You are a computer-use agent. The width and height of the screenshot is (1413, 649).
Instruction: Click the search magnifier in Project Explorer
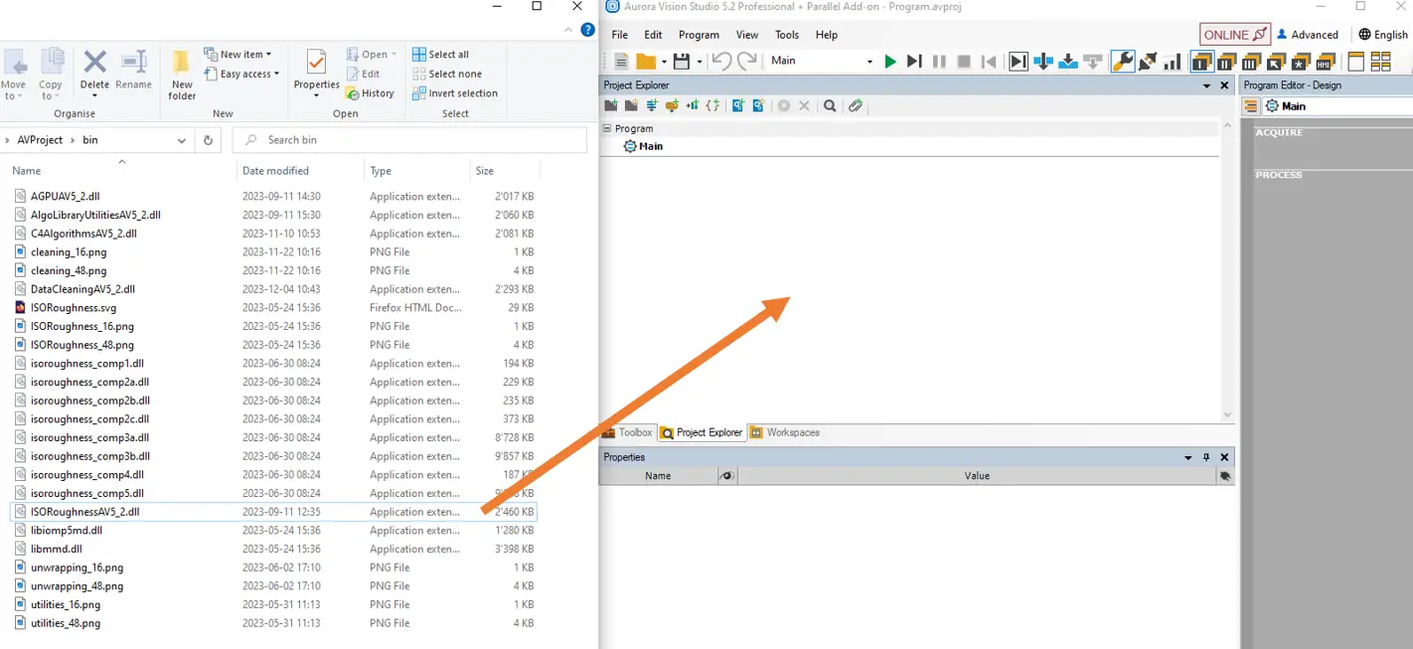(x=830, y=105)
